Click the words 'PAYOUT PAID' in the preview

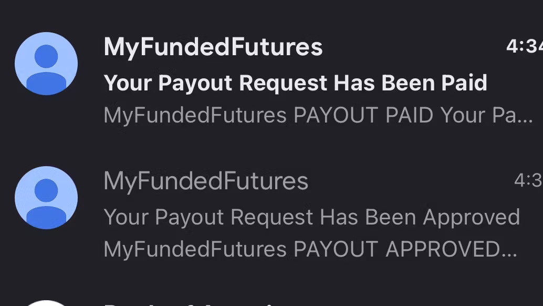click(x=363, y=115)
